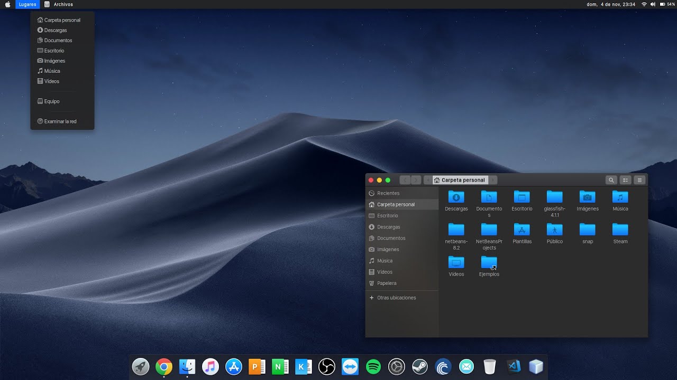Open the snap folder
The width and height of the screenshot is (677, 380).
coord(588,234)
